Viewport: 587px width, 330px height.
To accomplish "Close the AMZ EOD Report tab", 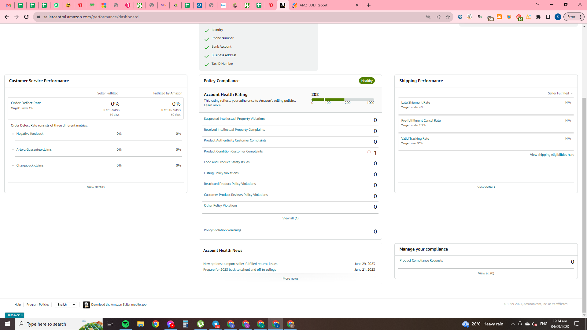I will [x=357, y=5].
